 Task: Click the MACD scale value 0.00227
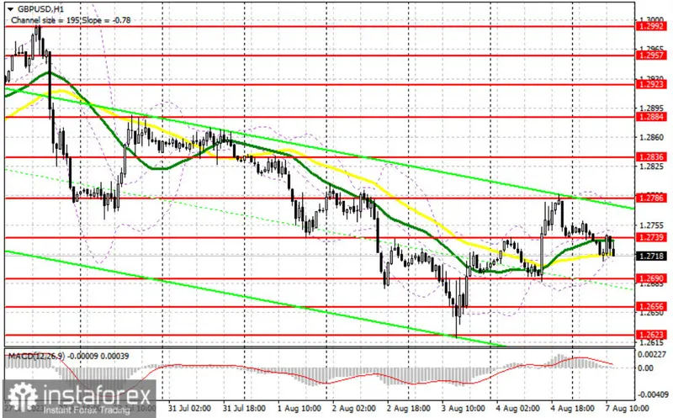[x=653, y=355]
